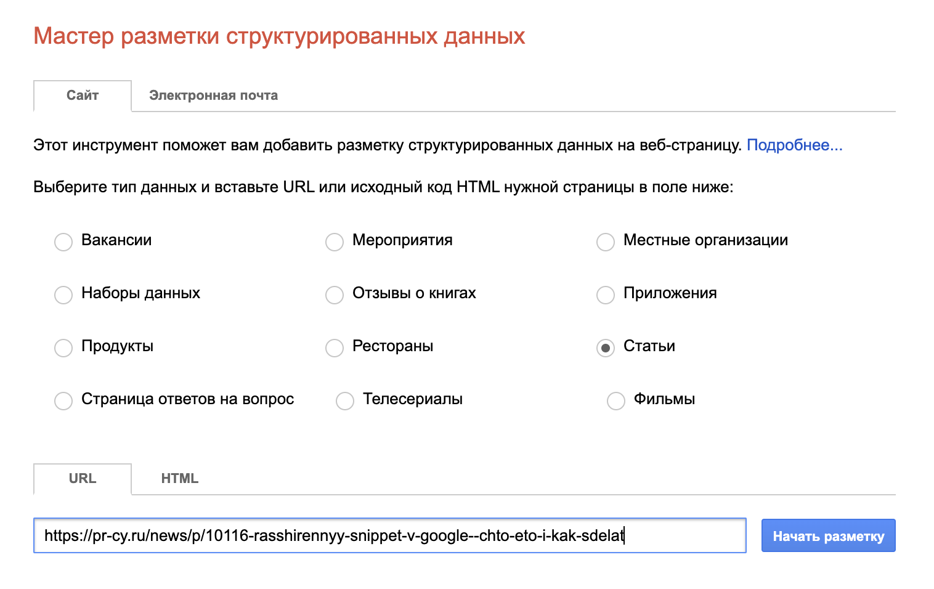934x589 pixels.
Task: Click into the page URL text field
Action: [389, 535]
